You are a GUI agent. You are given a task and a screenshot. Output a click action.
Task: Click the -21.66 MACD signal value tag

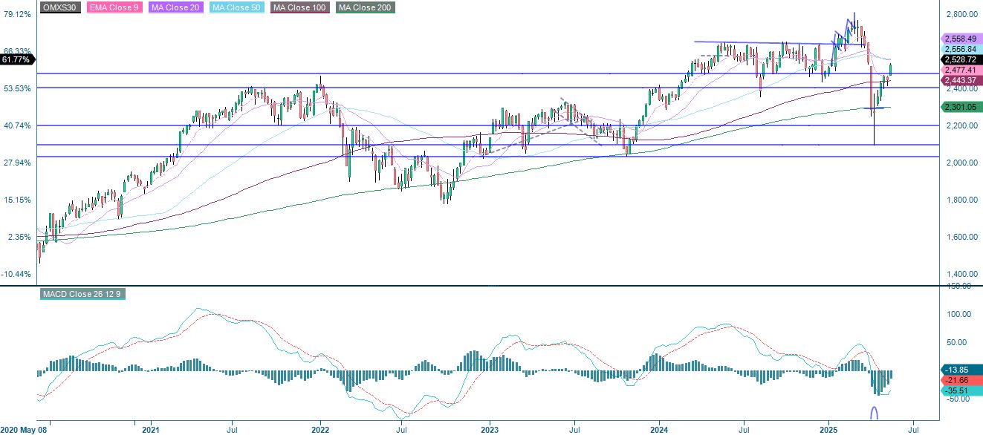tap(961, 379)
